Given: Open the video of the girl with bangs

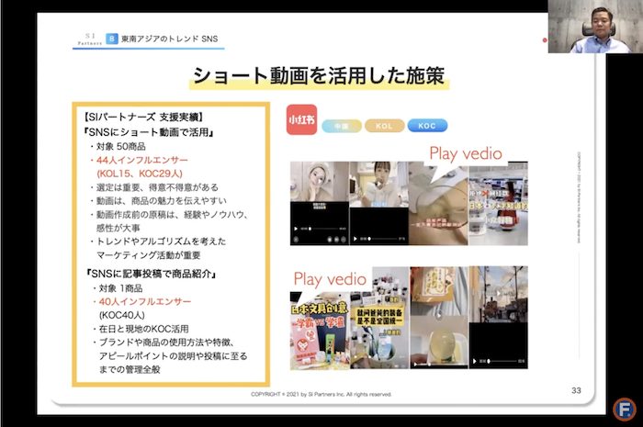Looking at the screenshot, I should point(378,203).
